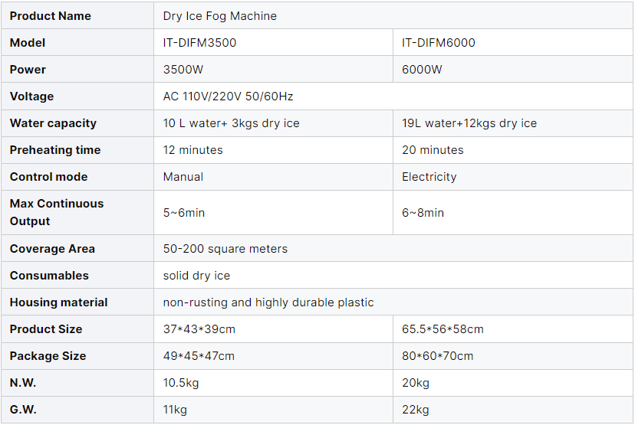Click the 20 minutes preheating value
This screenshot has width=635, height=425.
(x=433, y=150)
